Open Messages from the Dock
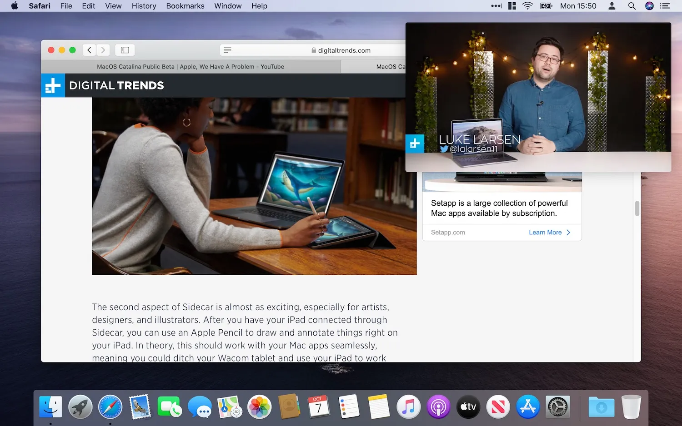Viewport: 682px width, 426px height. 200,407
